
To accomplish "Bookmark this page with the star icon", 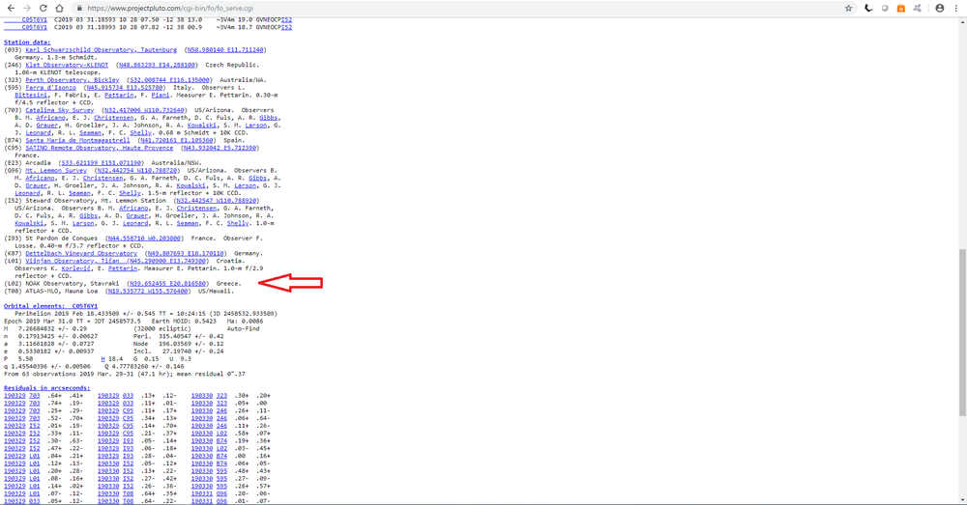I will coord(848,7).
